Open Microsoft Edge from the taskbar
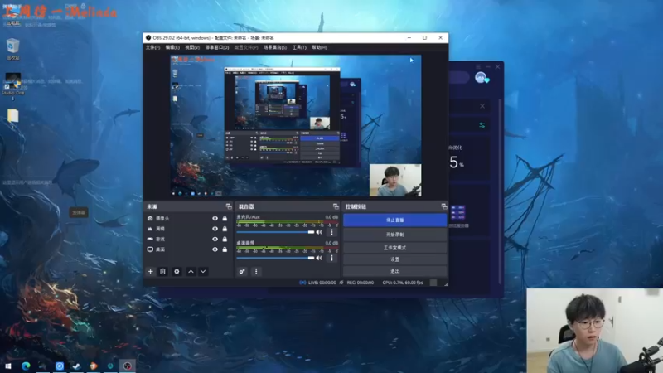This screenshot has width=663, height=373. pos(26,366)
